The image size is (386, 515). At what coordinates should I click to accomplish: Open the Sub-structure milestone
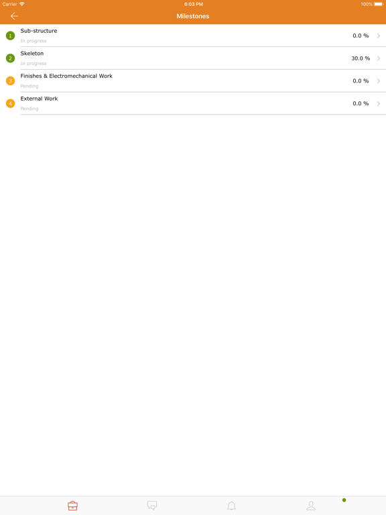click(x=193, y=36)
